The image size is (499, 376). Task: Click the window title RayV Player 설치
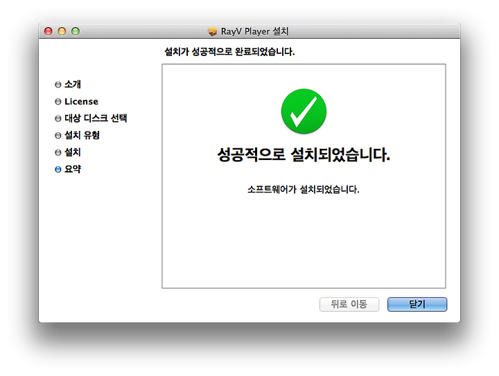(x=254, y=31)
